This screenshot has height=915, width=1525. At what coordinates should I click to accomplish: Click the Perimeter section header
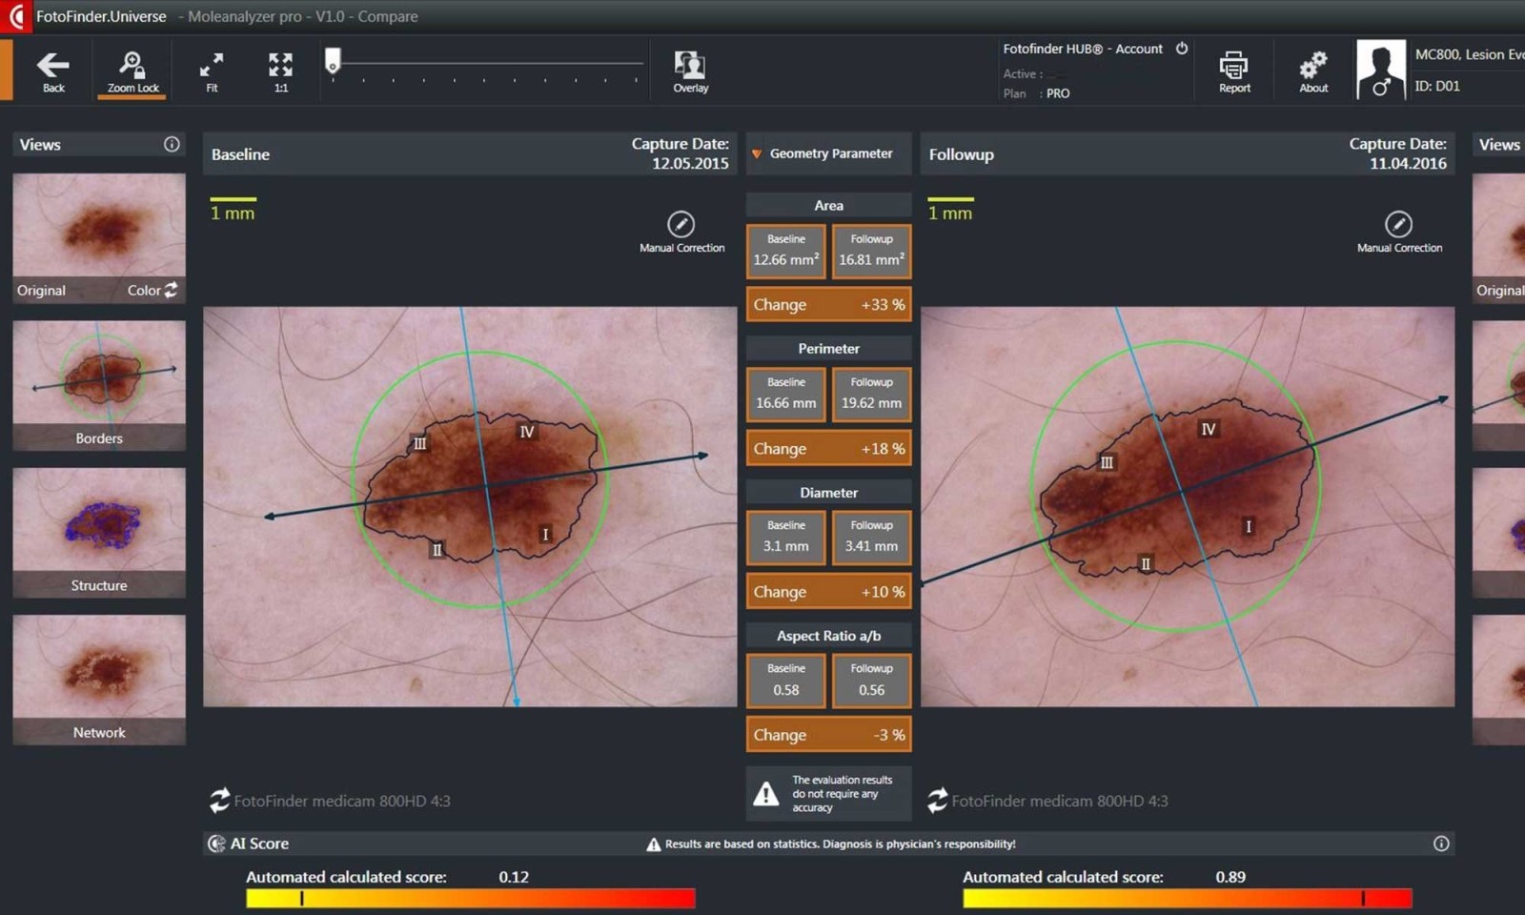[828, 349]
